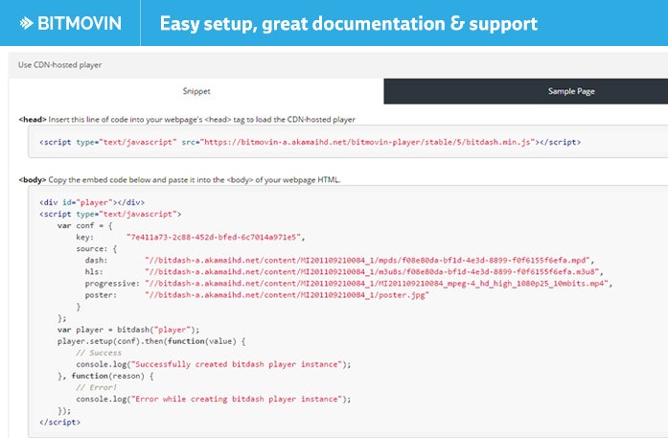Click the 'source: {' line
Screen dimensions: 668x438
96,249
